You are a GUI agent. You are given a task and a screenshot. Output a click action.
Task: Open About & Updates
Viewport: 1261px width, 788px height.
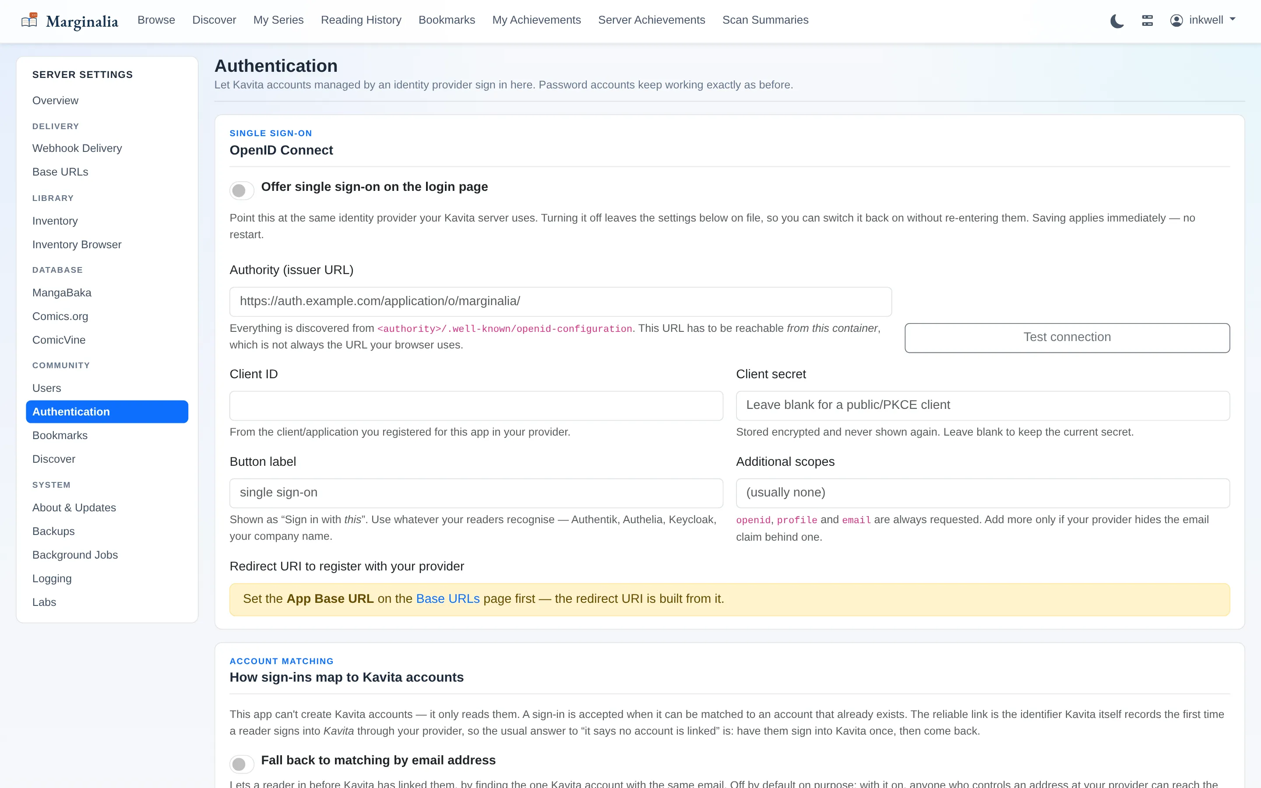point(107,508)
